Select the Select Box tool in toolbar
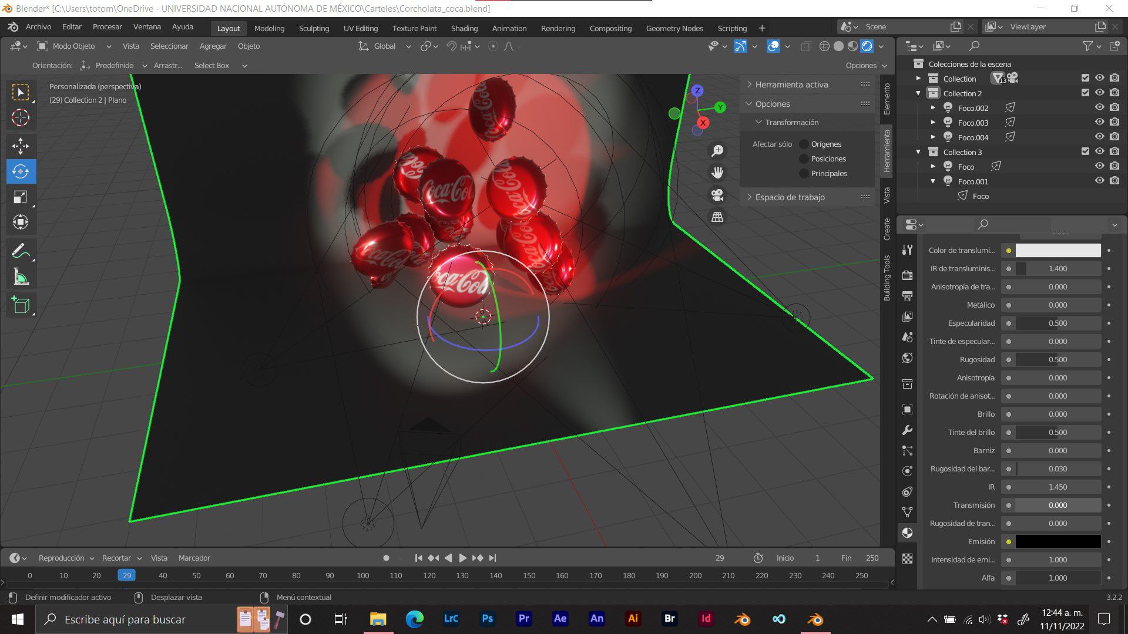The image size is (1128, 634). [x=21, y=92]
